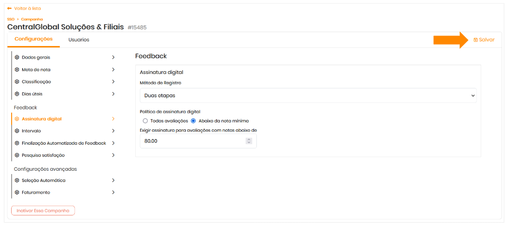
Task: Choose the Abaixo da nota mínima option
Action: click(194, 121)
